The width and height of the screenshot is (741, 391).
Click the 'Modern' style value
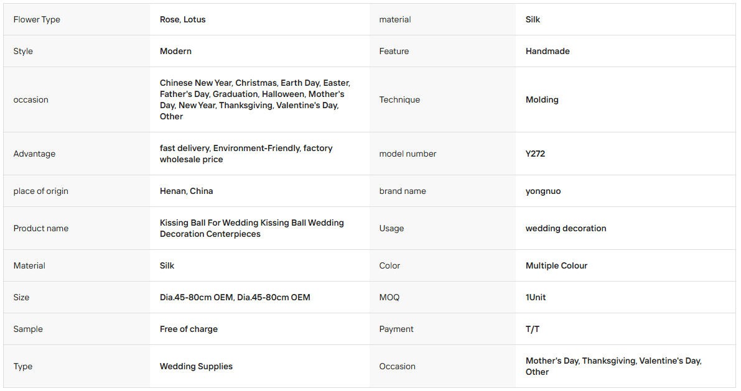coord(175,51)
